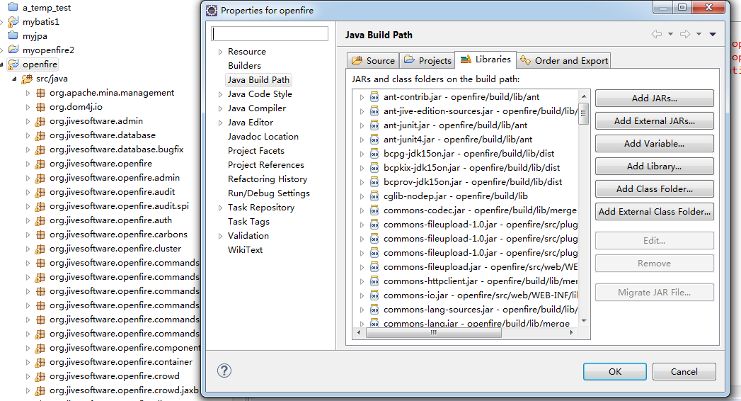This screenshot has width=741, height=401.
Task: Click Add External JARs... button
Action: coord(655,121)
